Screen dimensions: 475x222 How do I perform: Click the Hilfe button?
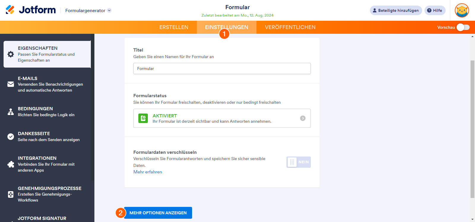pos(435,10)
